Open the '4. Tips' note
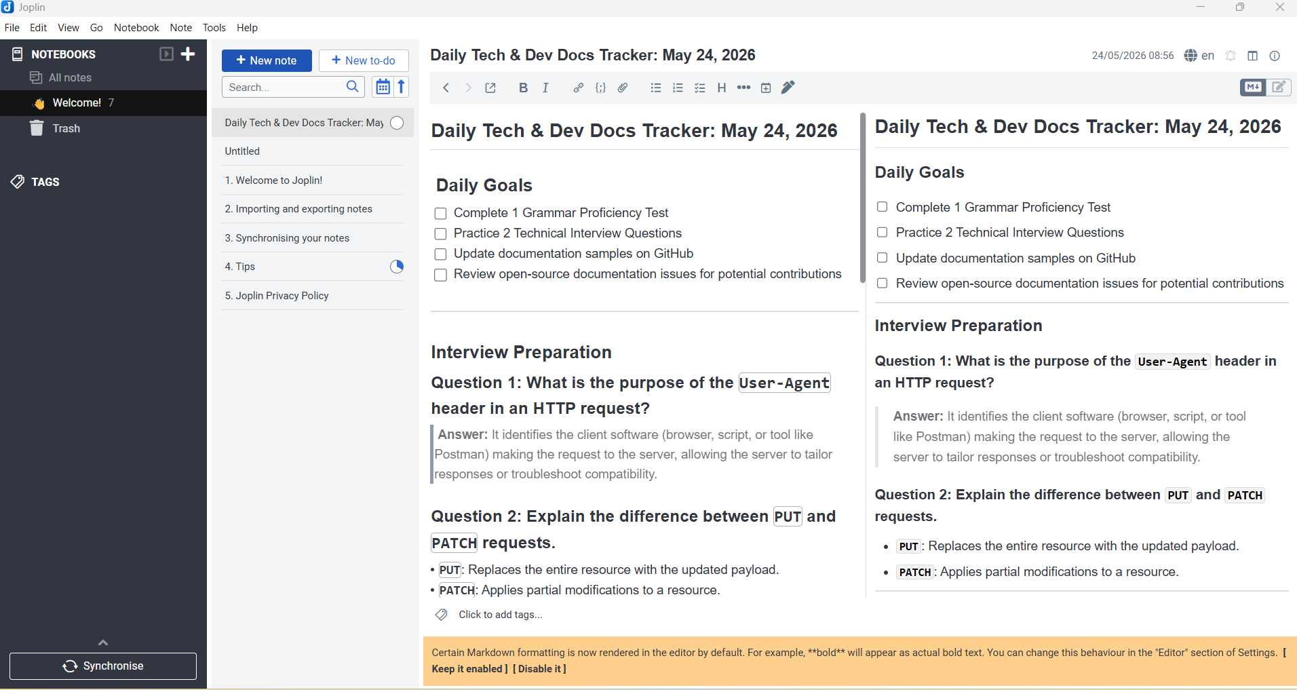 [x=313, y=267]
